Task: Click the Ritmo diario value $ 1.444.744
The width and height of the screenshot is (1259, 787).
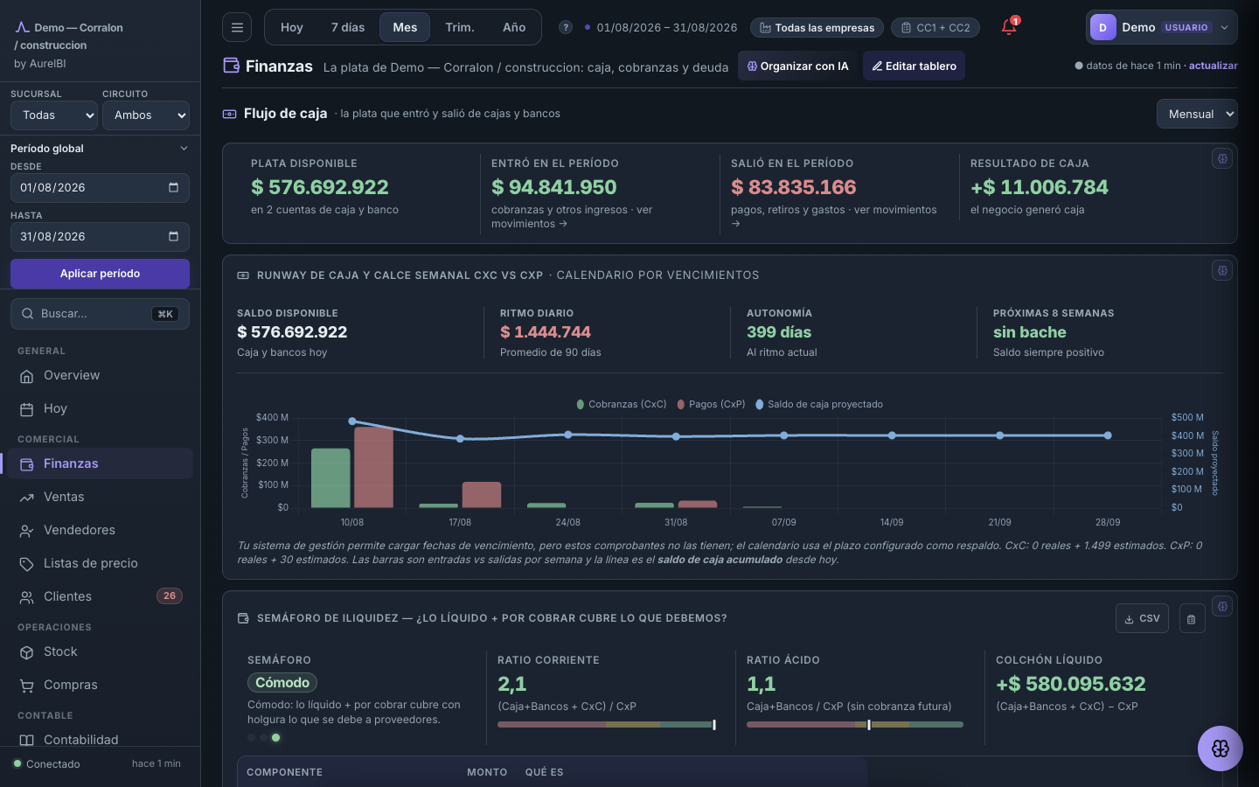Action: pyautogui.click(x=546, y=332)
